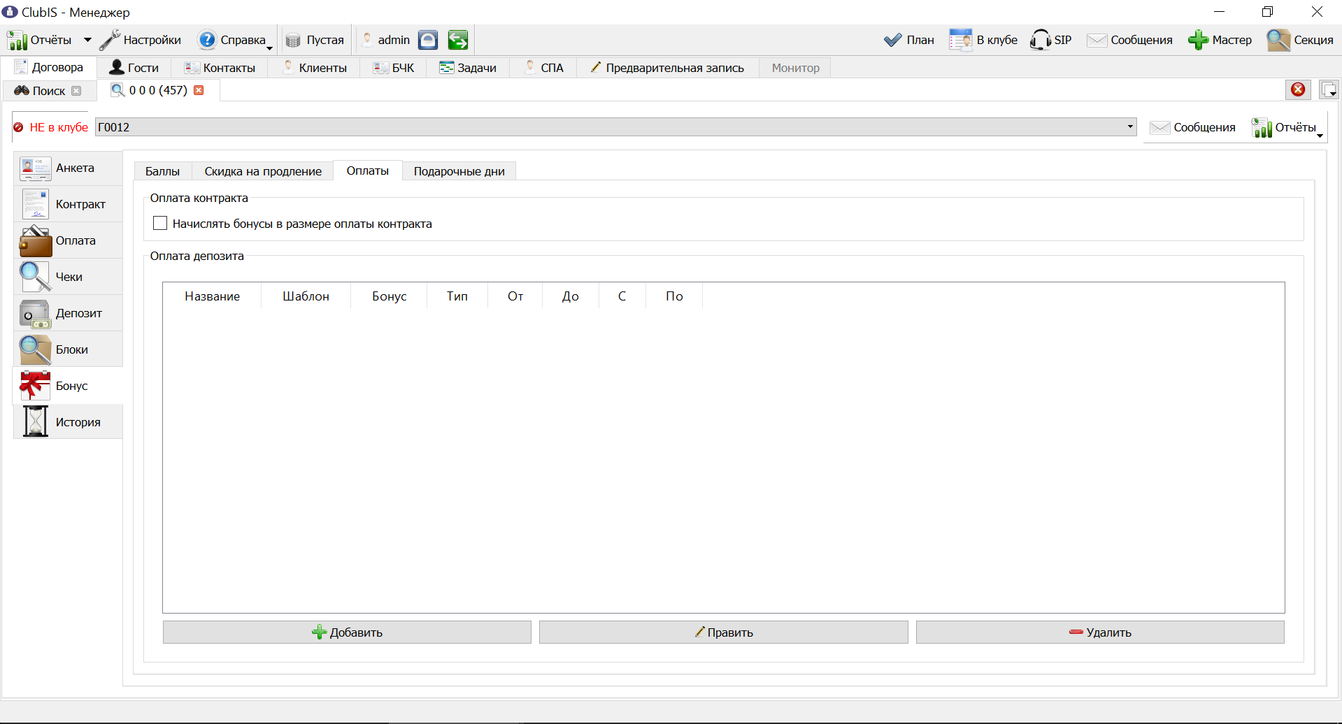1342x724 pixels.
Task: Select the Оплата wallet icon
Action: coord(35,241)
